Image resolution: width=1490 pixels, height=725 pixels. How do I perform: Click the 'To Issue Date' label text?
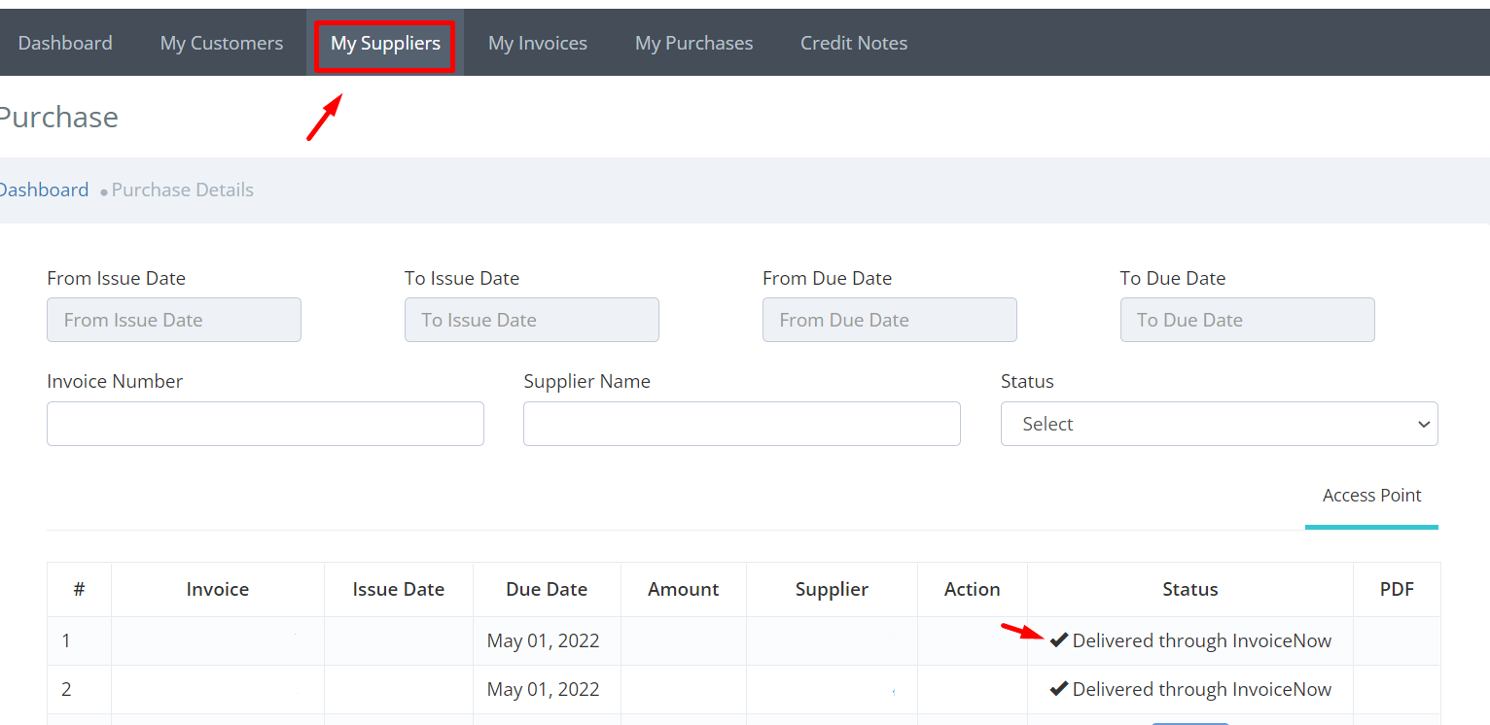point(462,278)
